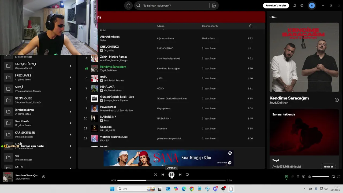This screenshot has height=193, width=343.
Task: Open the play queue icon
Action: 298,177
